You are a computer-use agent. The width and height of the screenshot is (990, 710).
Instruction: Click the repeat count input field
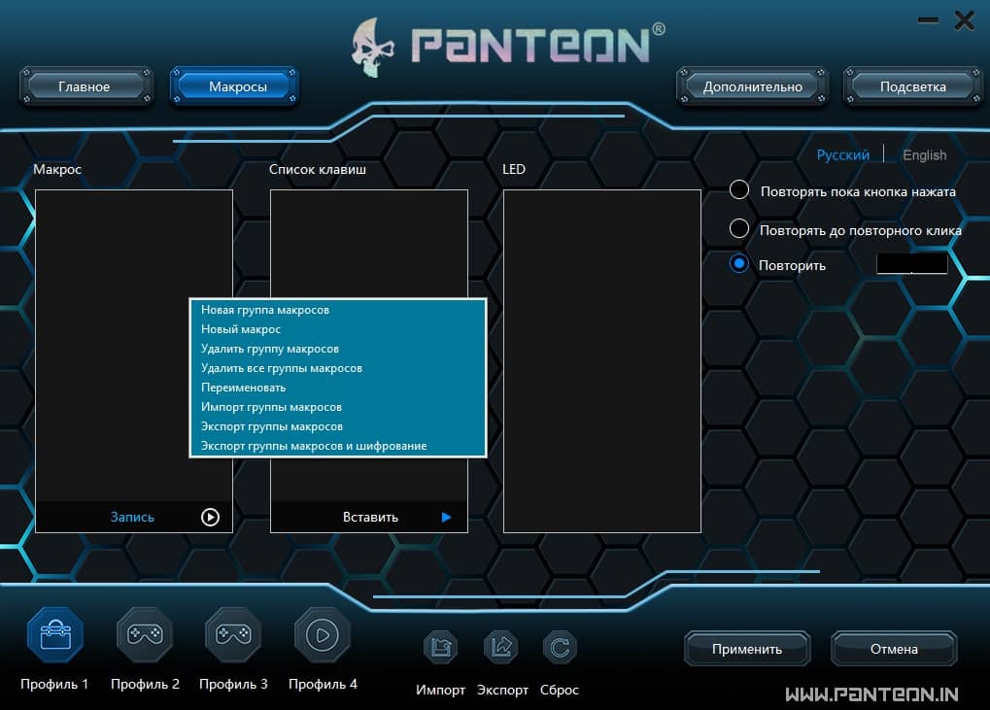[x=912, y=264]
